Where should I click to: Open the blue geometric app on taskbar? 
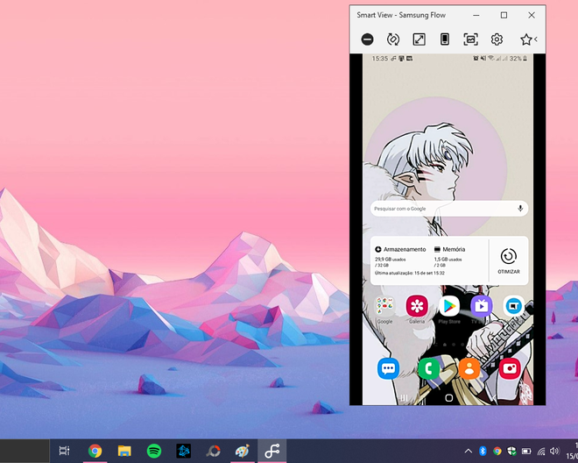pos(184,451)
